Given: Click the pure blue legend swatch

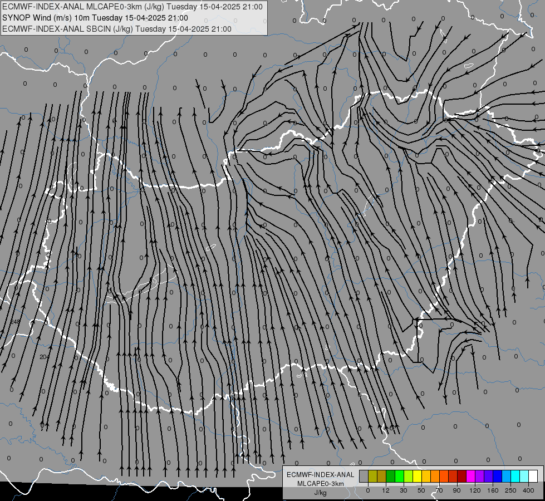Looking at the screenshot, I should 498,477.
